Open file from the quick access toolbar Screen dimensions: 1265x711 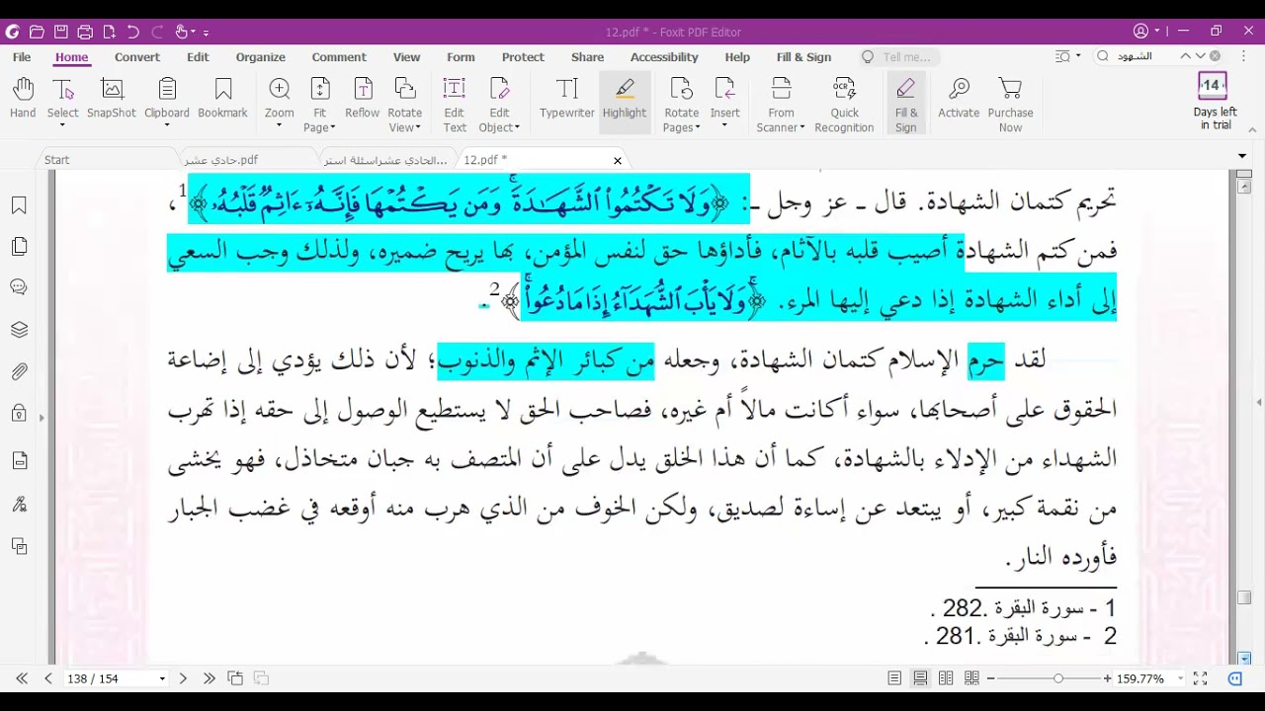click(x=37, y=32)
